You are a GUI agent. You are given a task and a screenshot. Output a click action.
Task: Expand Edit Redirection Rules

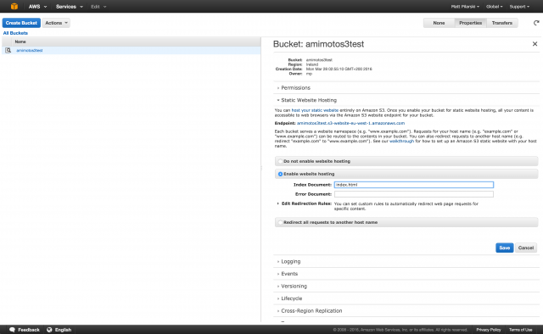[x=306, y=203]
